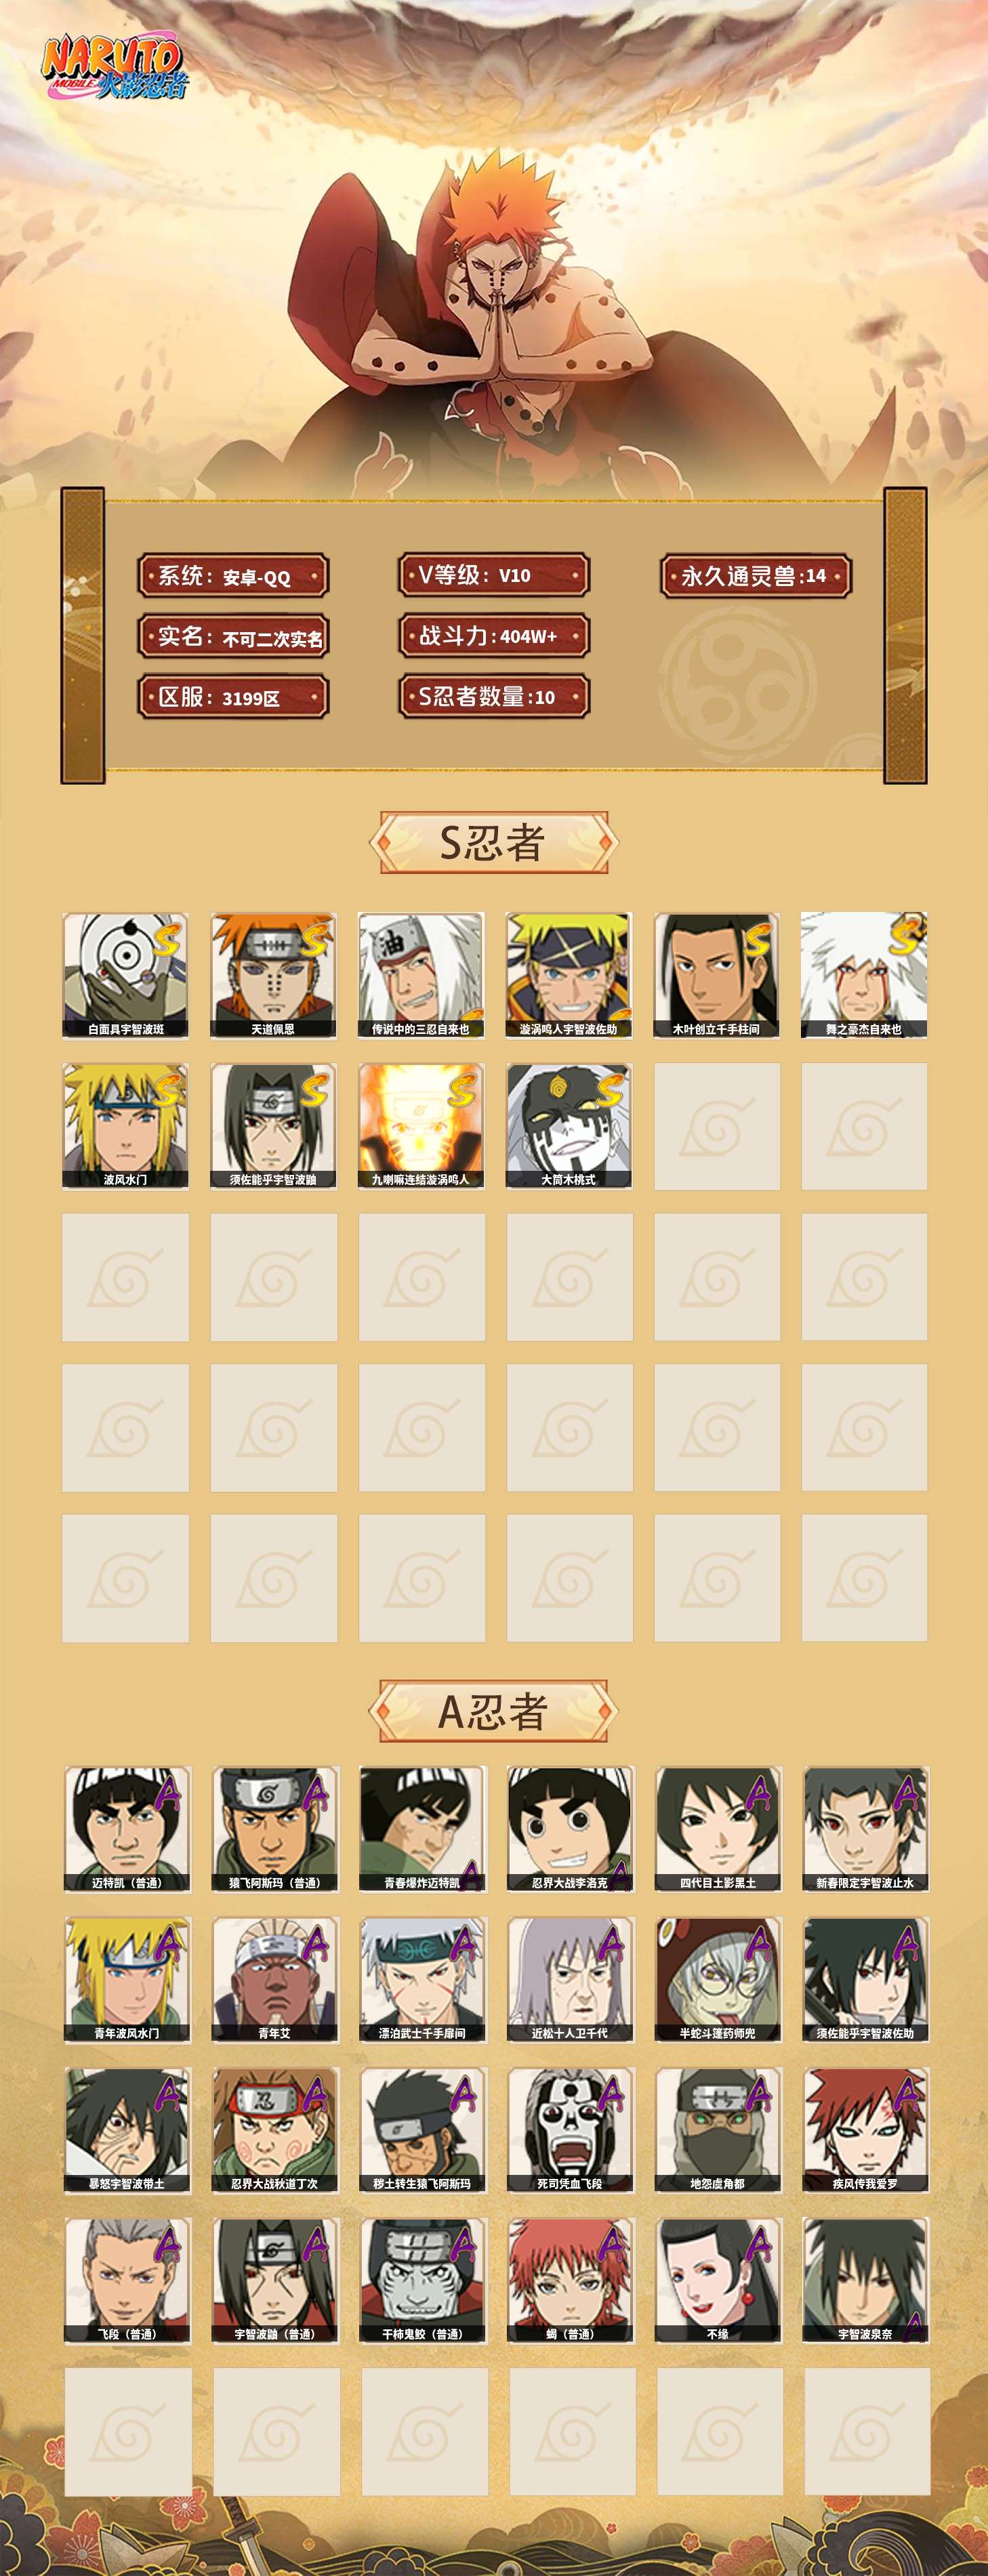Open the 波风水门 S ninja card

126,1126
